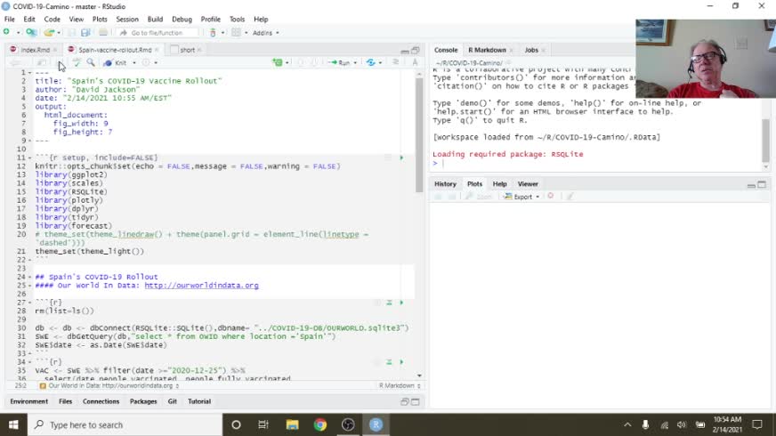Open the Tools menu
The image size is (776, 436).
coord(237,20)
